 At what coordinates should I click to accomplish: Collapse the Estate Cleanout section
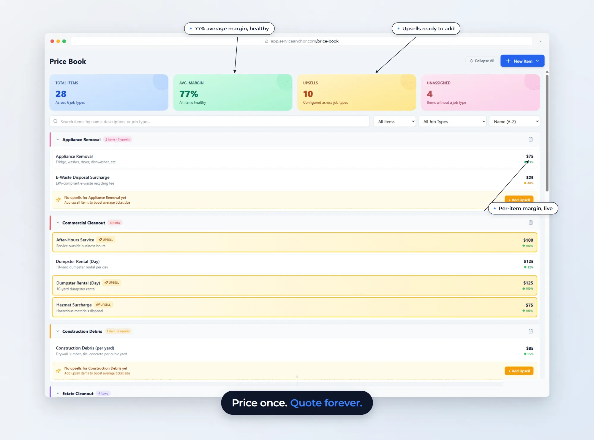click(x=58, y=393)
